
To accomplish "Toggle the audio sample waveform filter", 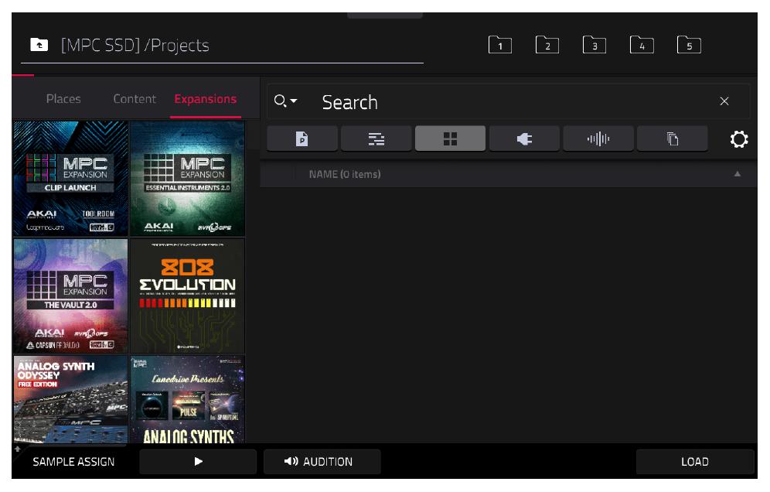I will coord(598,139).
